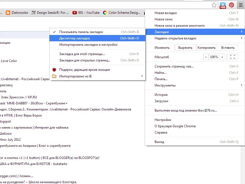Expand 'Импортировано из IE' arrow

pos(142,76)
